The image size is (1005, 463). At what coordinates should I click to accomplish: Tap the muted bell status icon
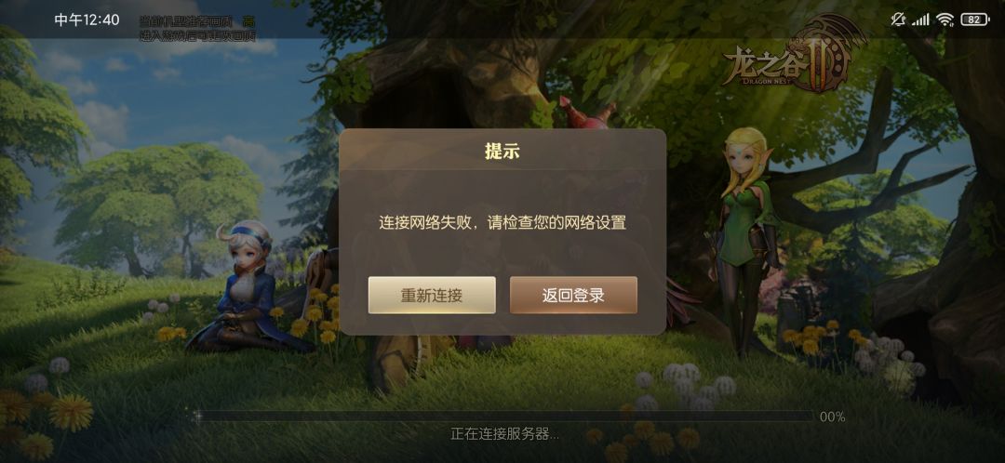898,20
